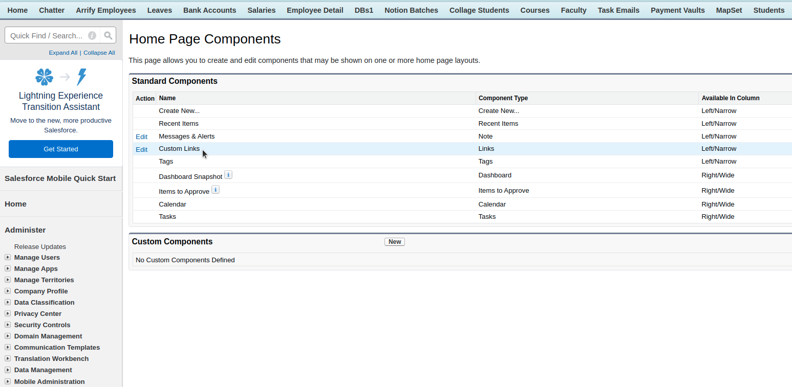Click the Name column header
Screen dimensions: 792x387
coord(167,98)
